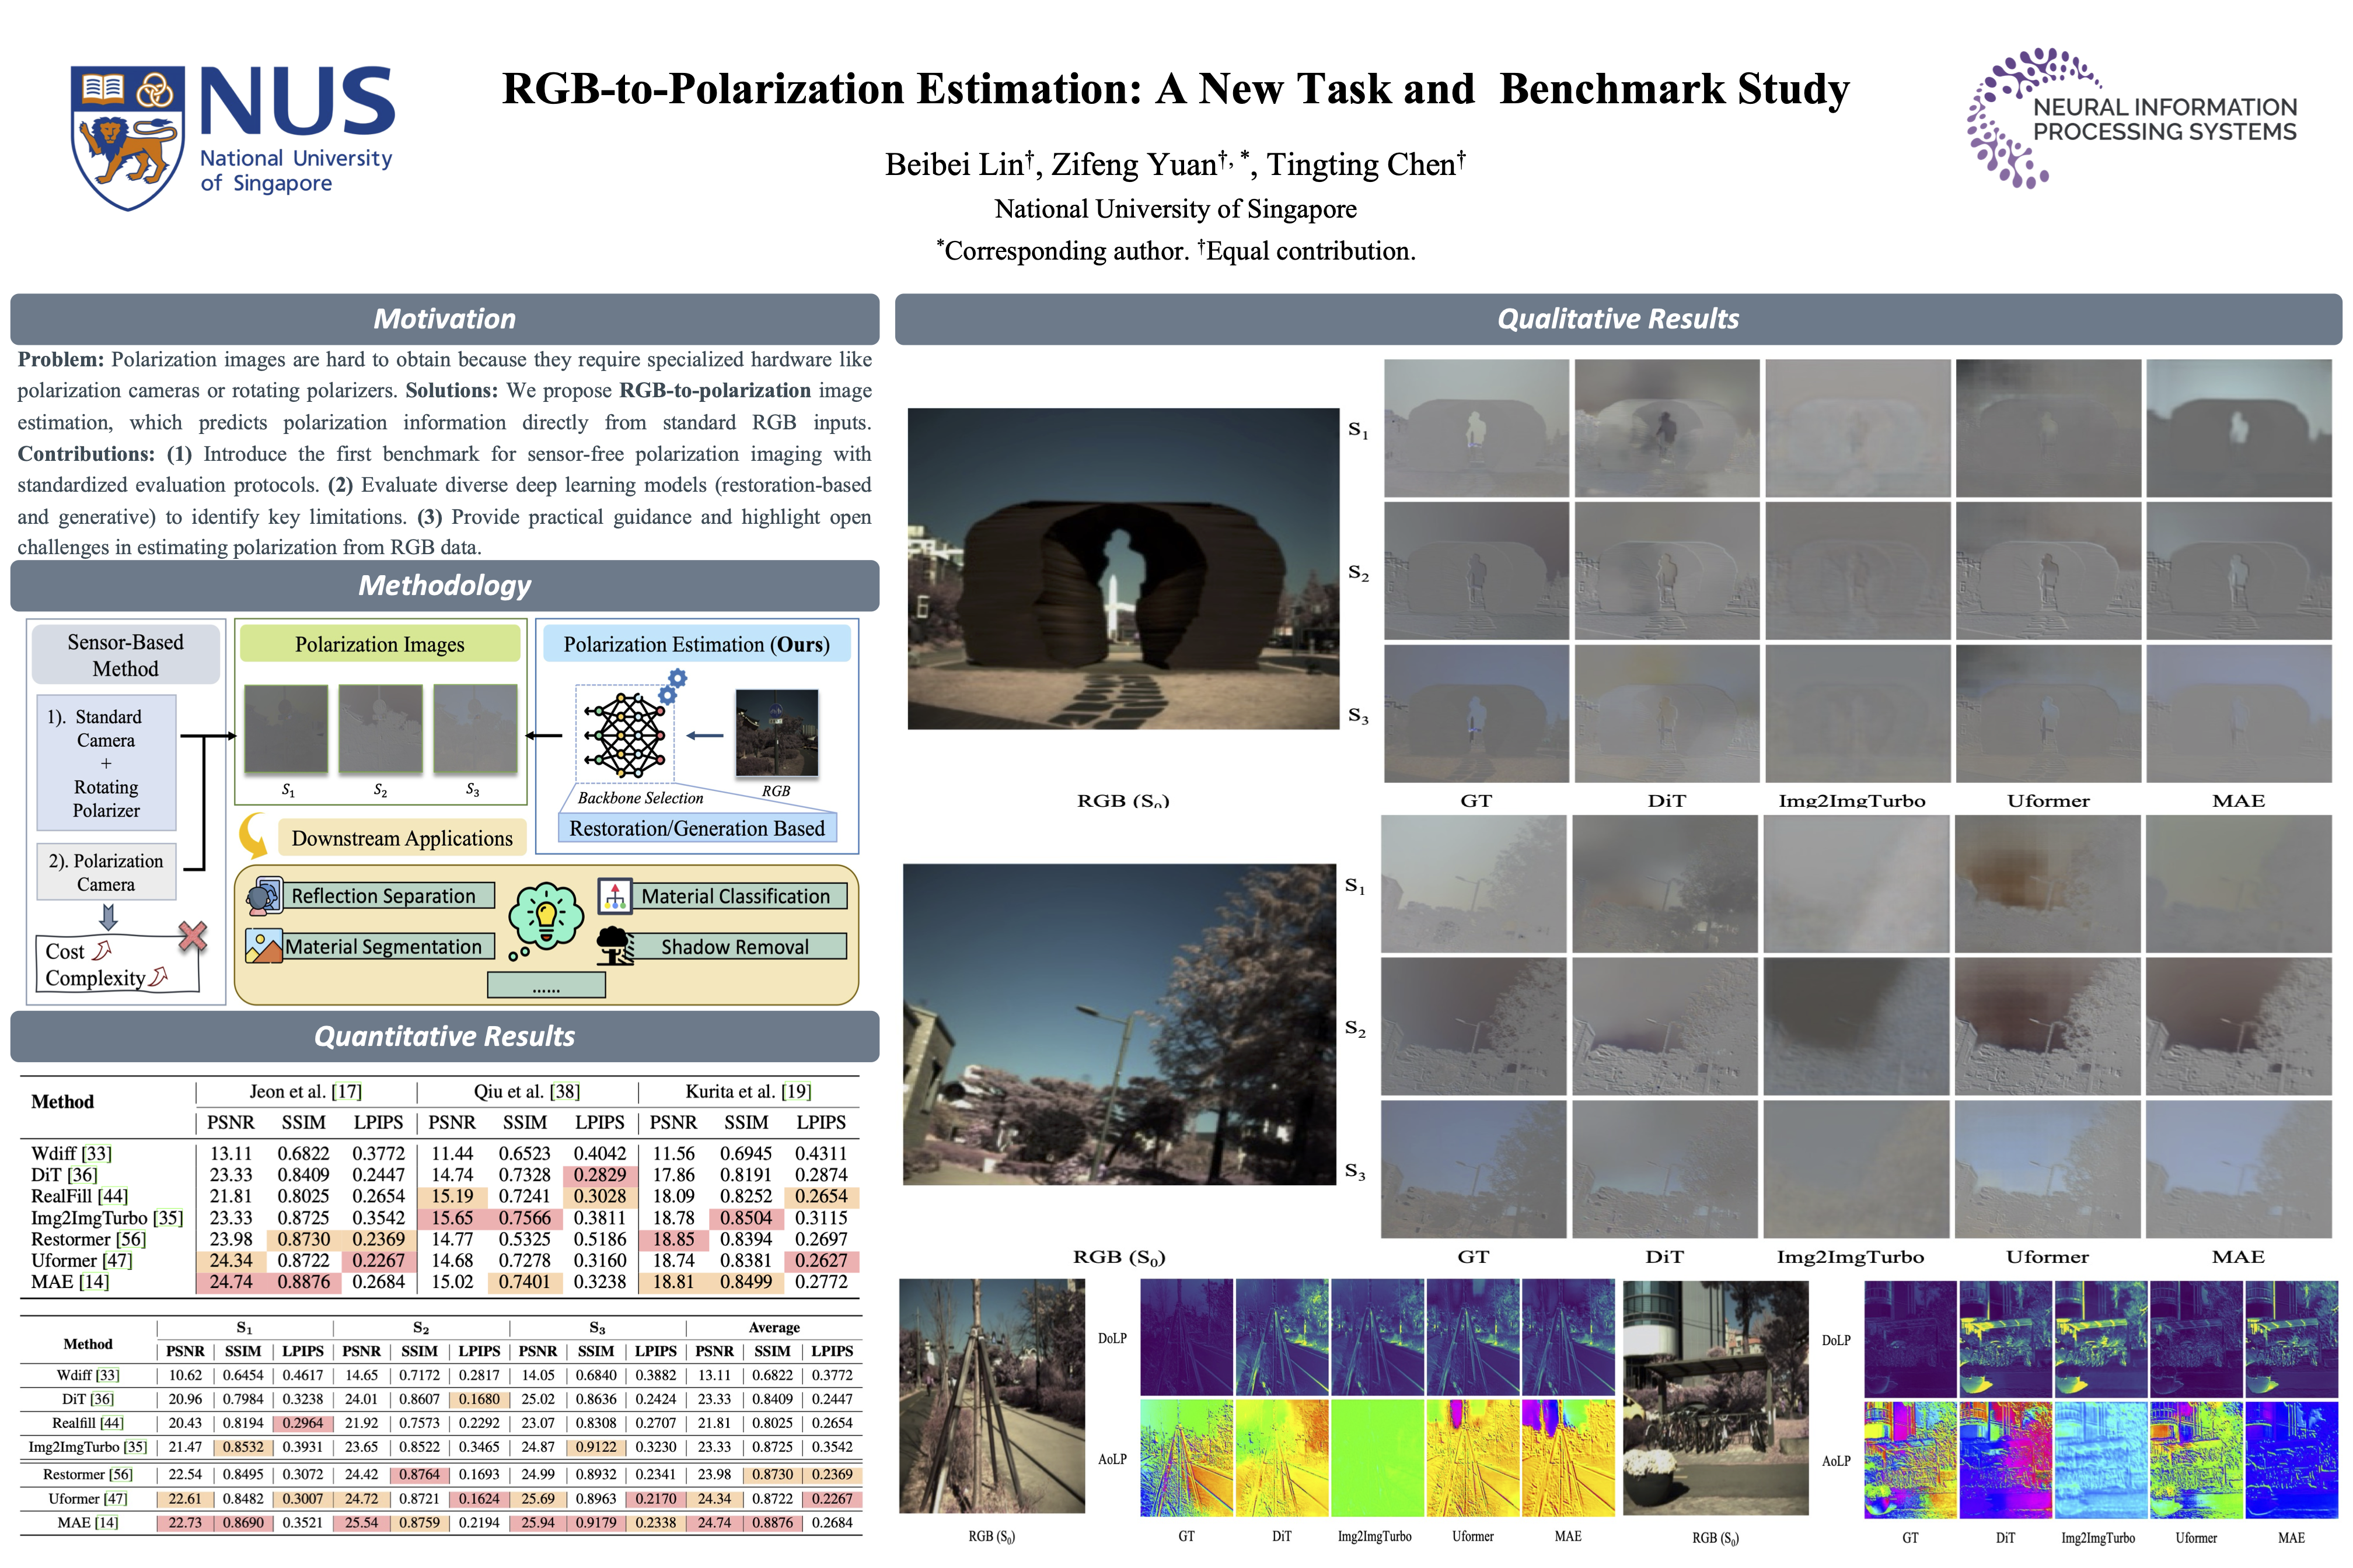2353x1568 pixels.
Task: Click the lightbulb idea icon
Action: pos(545,916)
